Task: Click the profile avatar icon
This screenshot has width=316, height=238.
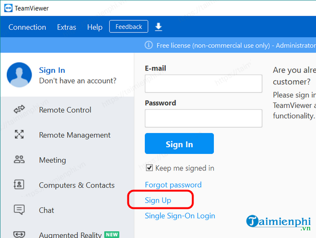Action: pos(19,75)
